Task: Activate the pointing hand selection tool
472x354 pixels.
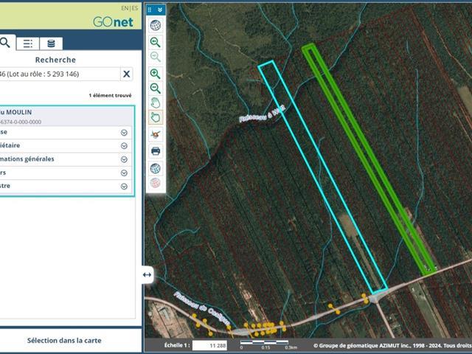Action: point(156,117)
